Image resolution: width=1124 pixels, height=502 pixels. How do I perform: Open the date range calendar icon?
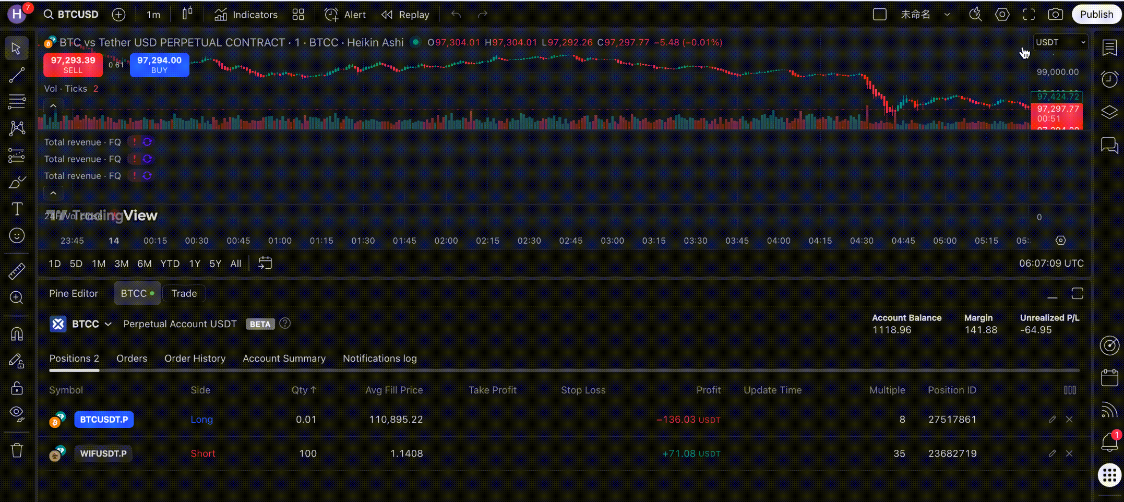[265, 263]
